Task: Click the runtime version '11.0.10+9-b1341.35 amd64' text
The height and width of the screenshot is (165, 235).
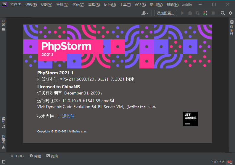Action: pos(88,101)
